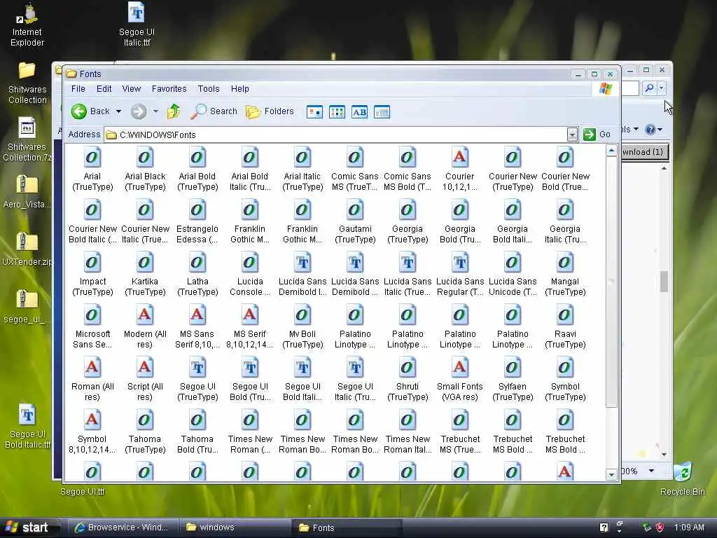717x538 pixels.
Task: Select the Mangal (TrueType) font icon
Action: coord(565,263)
